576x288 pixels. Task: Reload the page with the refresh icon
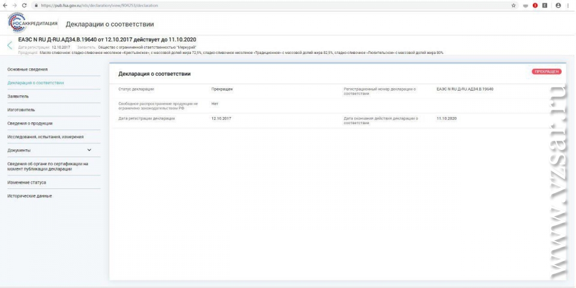coord(23,5)
